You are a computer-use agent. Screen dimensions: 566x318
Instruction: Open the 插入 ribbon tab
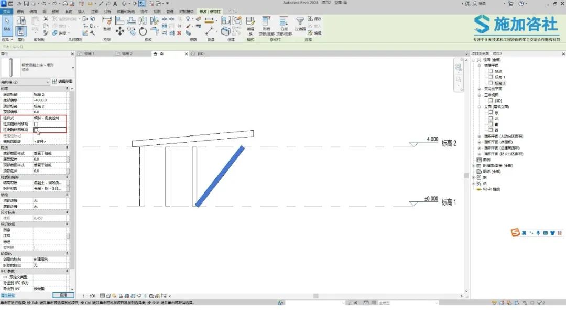tap(82, 12)
